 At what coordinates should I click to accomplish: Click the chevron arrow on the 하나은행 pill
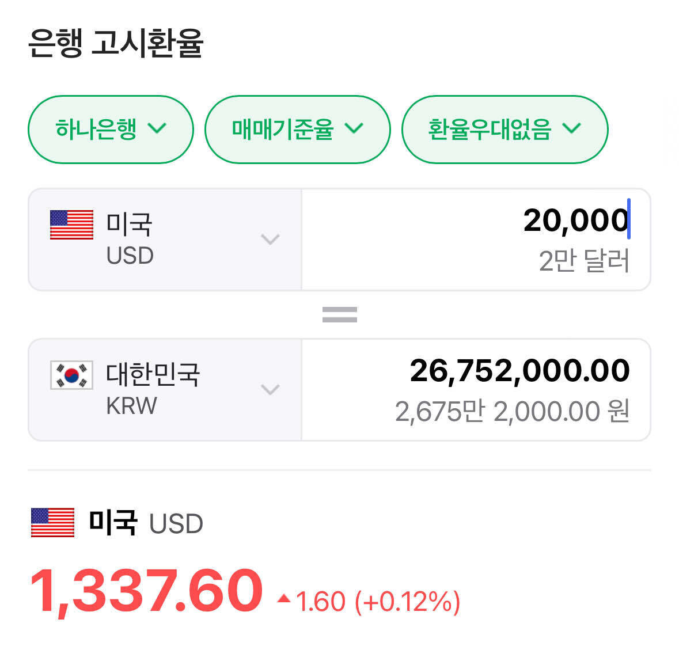pyautogui.click(x=161, y=129)
